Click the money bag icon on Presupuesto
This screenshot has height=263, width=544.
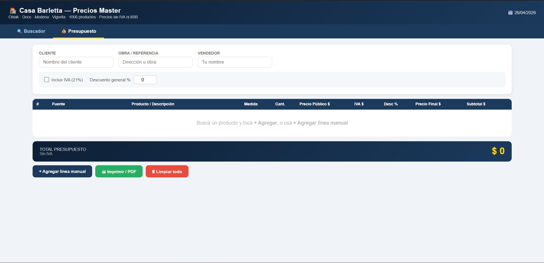pyautogui.click(x=64, y=31)
